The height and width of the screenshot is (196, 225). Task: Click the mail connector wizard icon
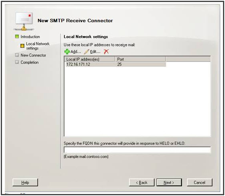coord(24,21)
